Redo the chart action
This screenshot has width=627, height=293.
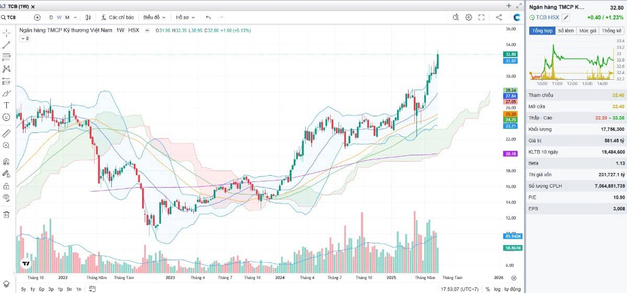click(x=221, y=17)
